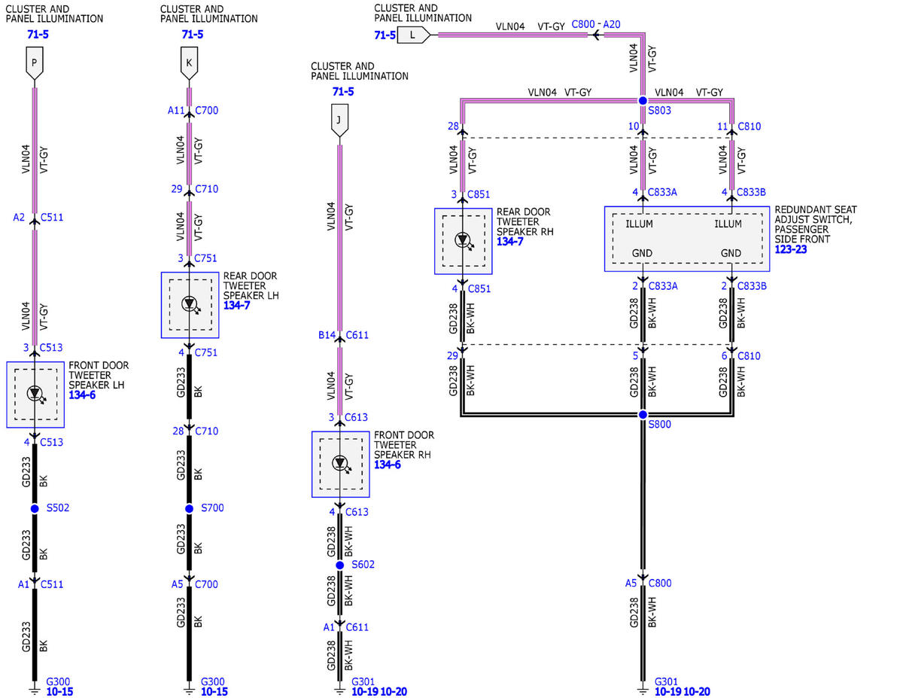The width and height of the screenshot is (903, 698).
Task: Open 134-6 link for Front Door Tweeter Speaker RH
Action: [x=388, y=465]
